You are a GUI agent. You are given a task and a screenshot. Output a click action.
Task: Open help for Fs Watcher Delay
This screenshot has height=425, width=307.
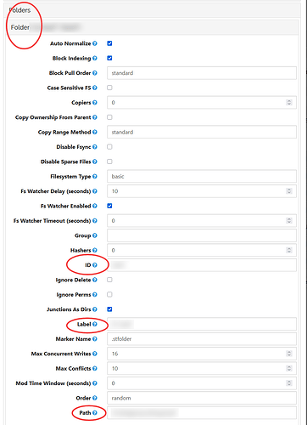pyautogui.click(x=95, y=191)
